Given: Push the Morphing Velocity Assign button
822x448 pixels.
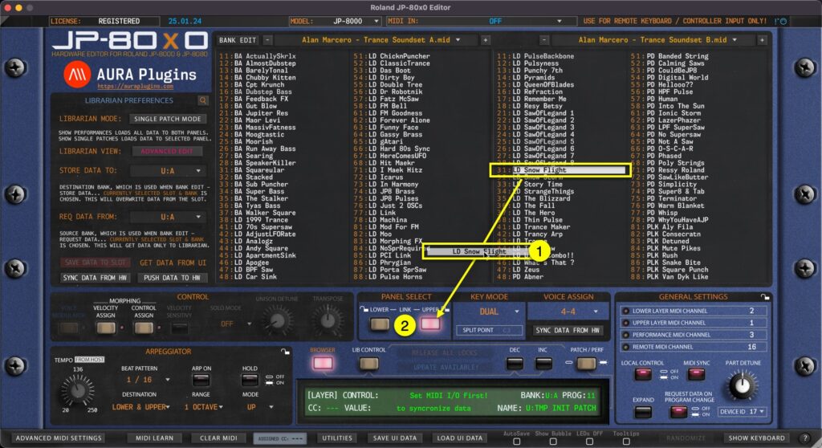Looking at the screenshot, I should click(x=105, y=328).
